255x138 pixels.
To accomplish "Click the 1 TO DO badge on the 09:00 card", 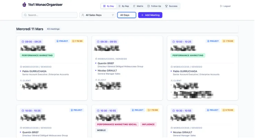I will point(77,41).
